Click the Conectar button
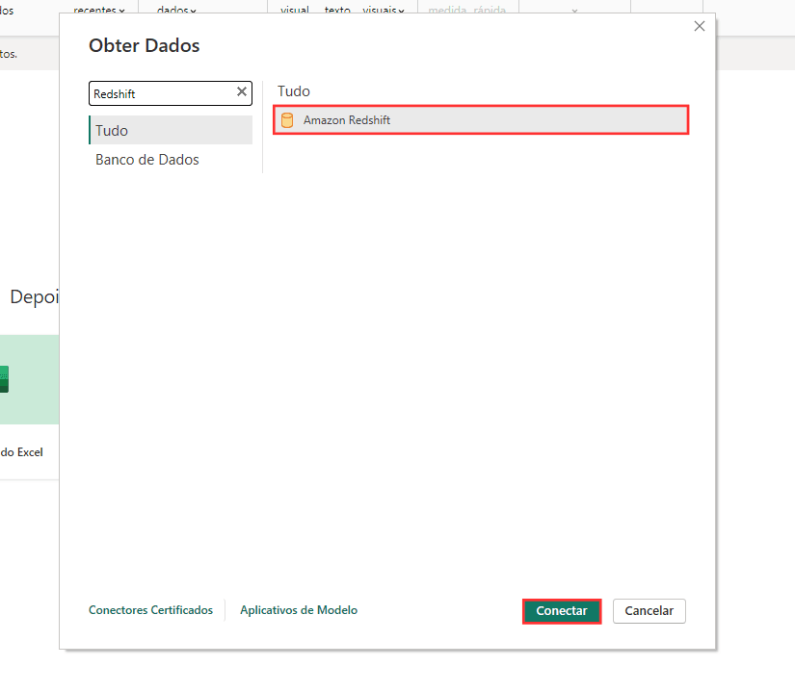Viewport: 795px width, 692px height. 562,610
